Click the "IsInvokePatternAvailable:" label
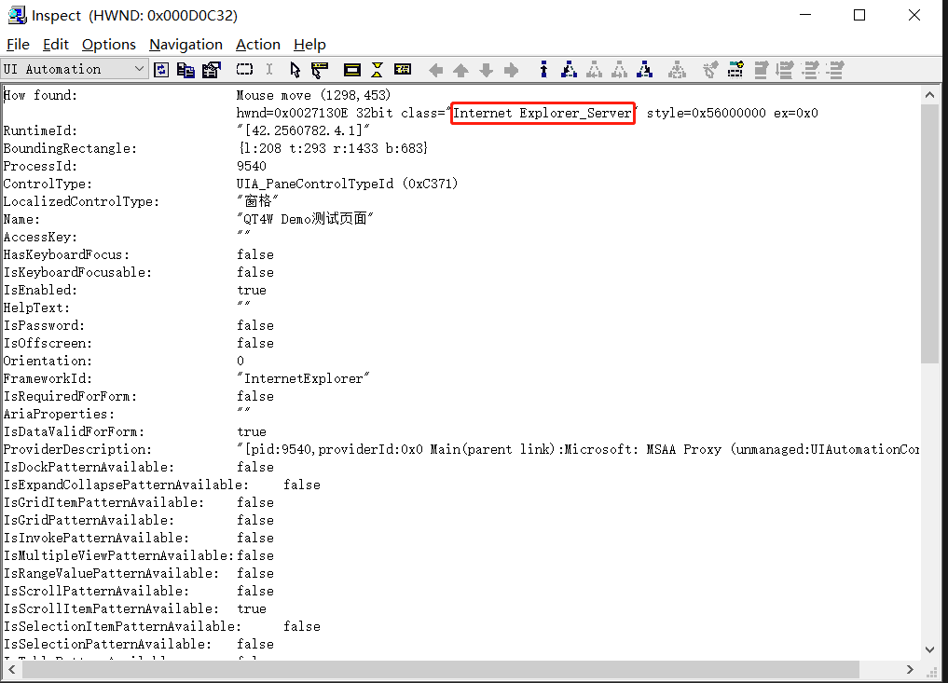The width and height of the screenshot is (948, 683). [96, 538]
